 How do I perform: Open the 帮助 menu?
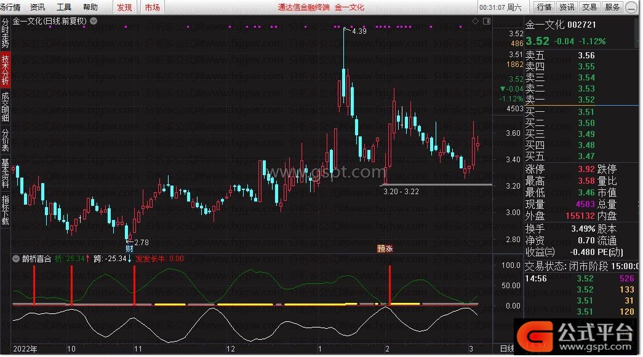[90, 7]
